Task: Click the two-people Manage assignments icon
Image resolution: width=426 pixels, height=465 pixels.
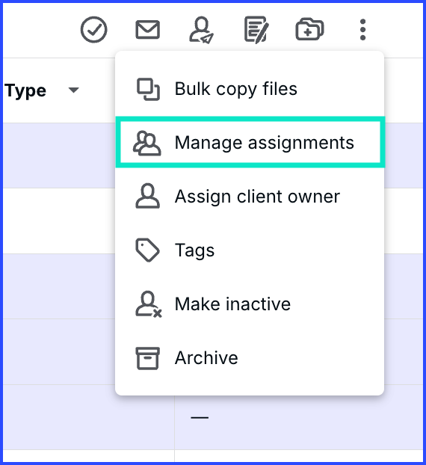Action: click(147, 144)
